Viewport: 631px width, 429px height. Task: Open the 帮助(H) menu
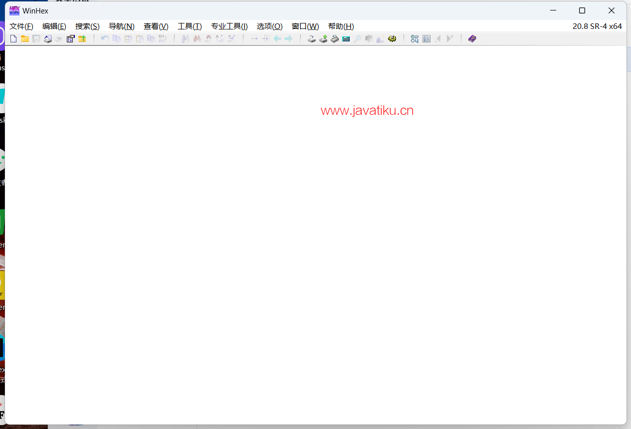click(x=341, y=26)
